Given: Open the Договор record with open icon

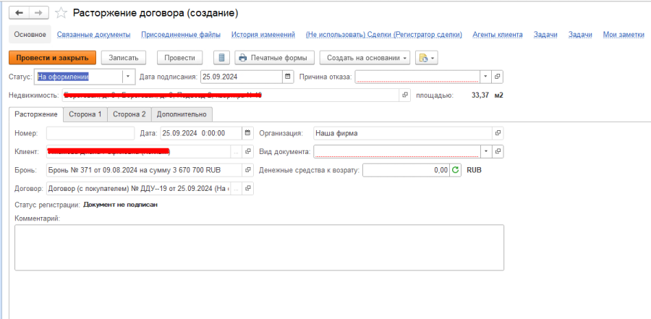Looking at the screenshot, I should [x=248, y=189].
